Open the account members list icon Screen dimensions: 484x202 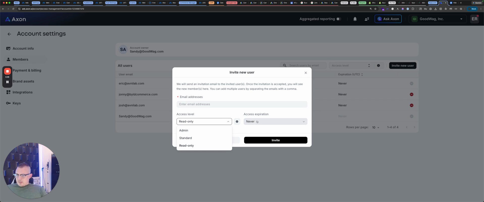pos(367,19)
